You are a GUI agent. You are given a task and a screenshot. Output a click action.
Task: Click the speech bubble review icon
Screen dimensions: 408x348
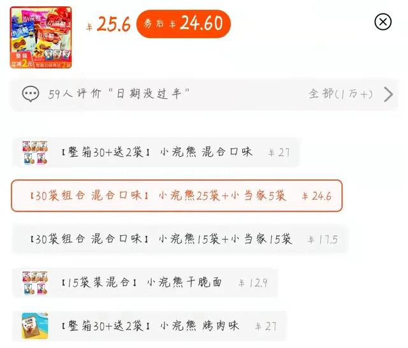[31, 94]
